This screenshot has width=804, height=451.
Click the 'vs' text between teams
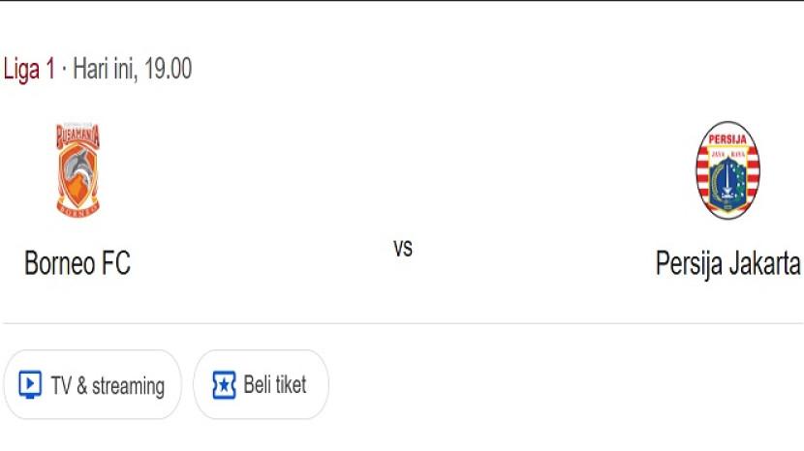(403, 248)
